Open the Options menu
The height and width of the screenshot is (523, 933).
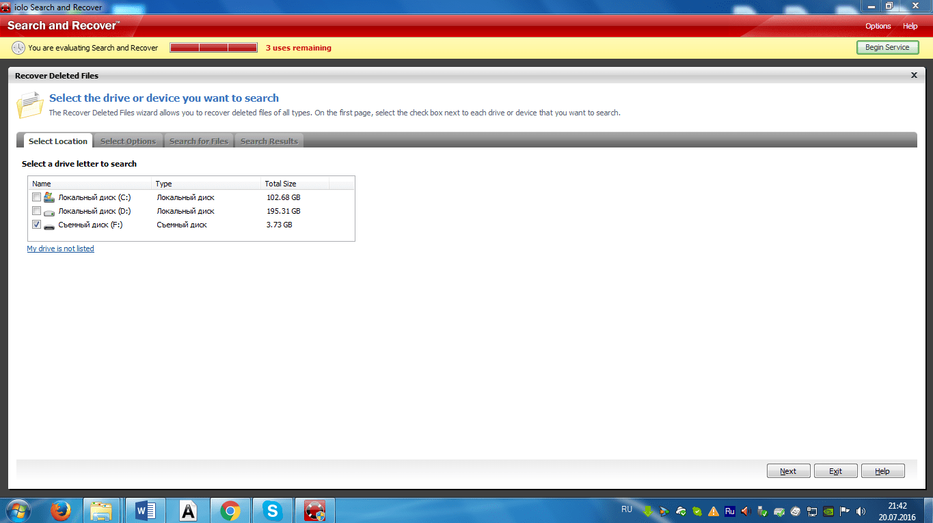tap(878, 26)
